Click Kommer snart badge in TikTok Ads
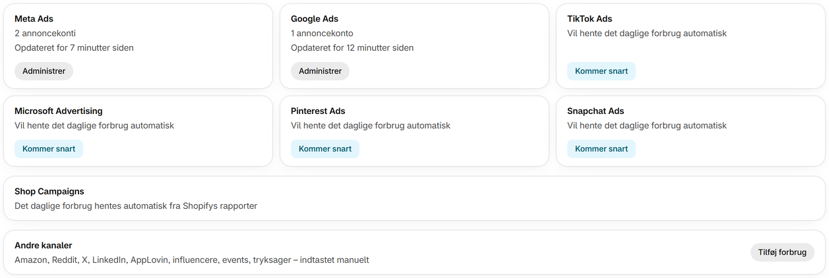 click(601, 71)
